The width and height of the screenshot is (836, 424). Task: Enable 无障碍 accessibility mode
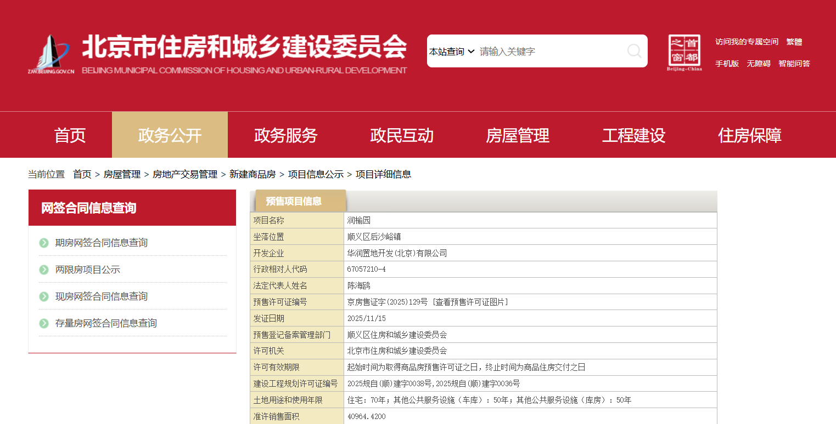(x=758, y=64)
